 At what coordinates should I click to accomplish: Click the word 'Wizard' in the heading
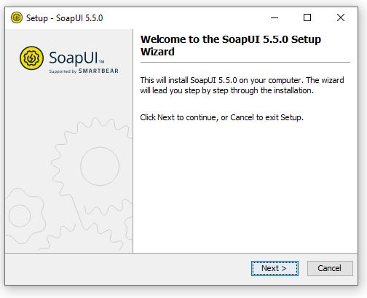157,52
